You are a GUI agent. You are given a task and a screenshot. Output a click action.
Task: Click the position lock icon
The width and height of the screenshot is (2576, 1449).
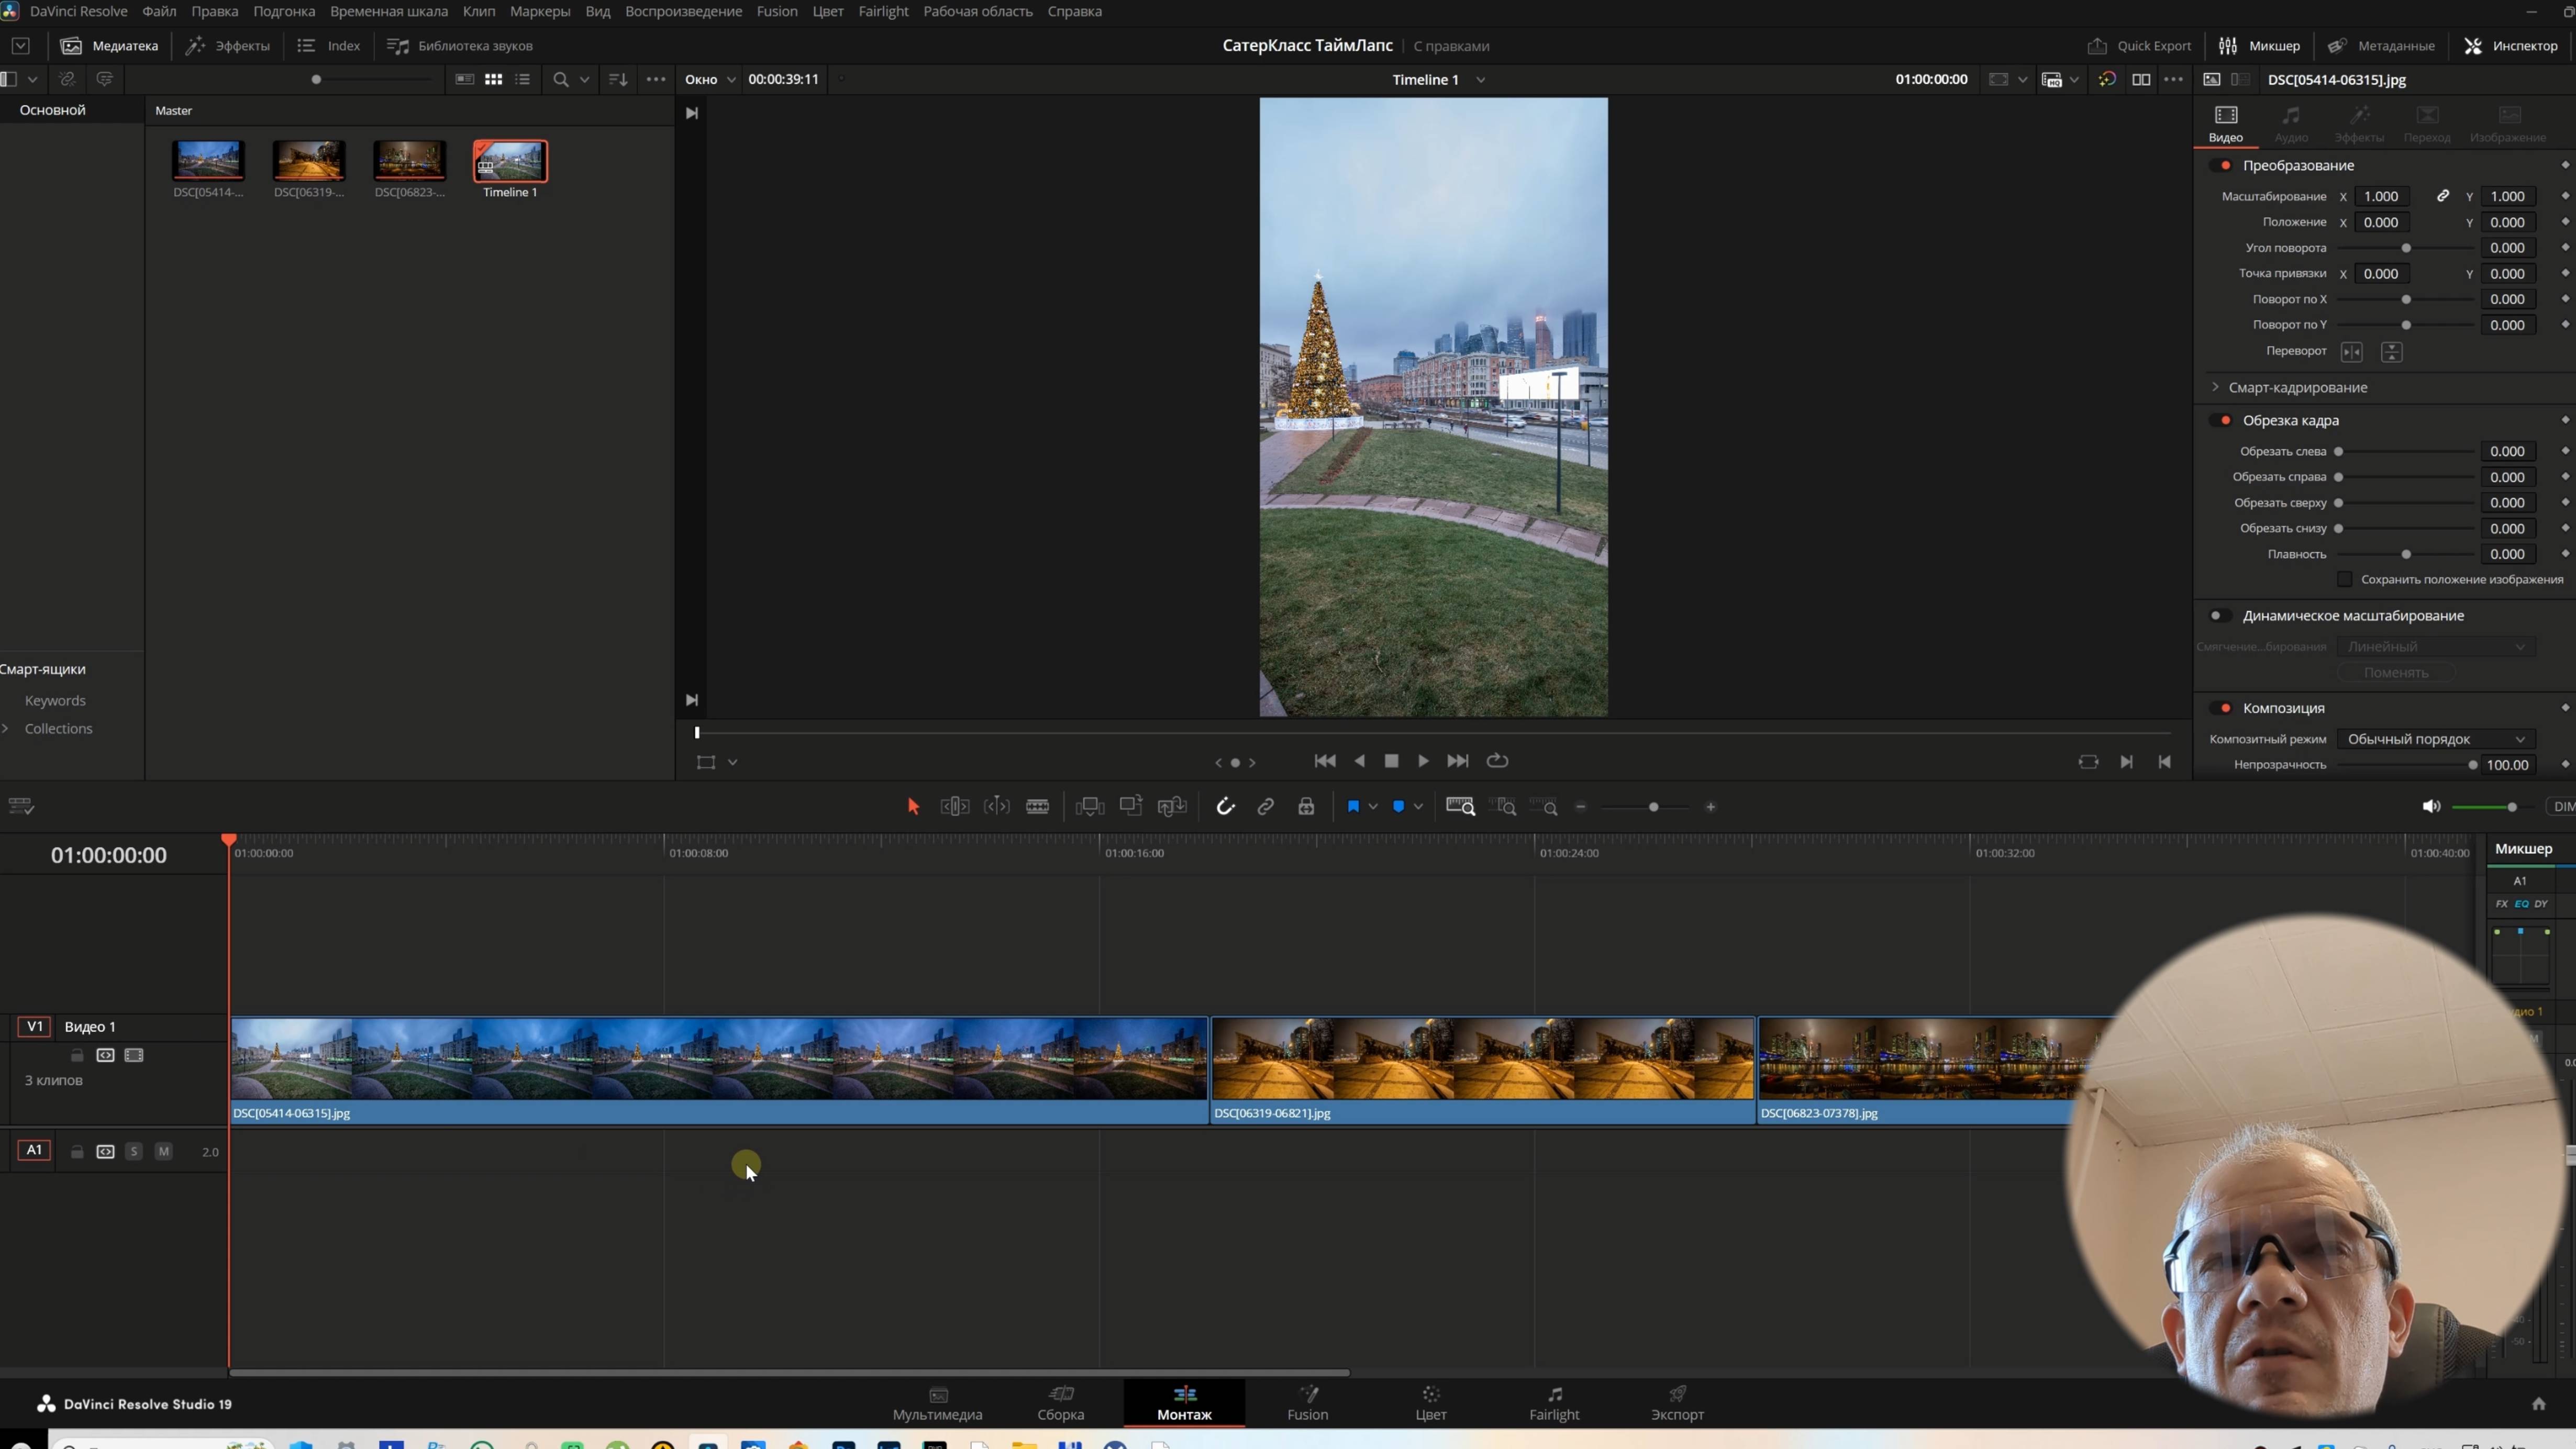tap(1306, 807)
